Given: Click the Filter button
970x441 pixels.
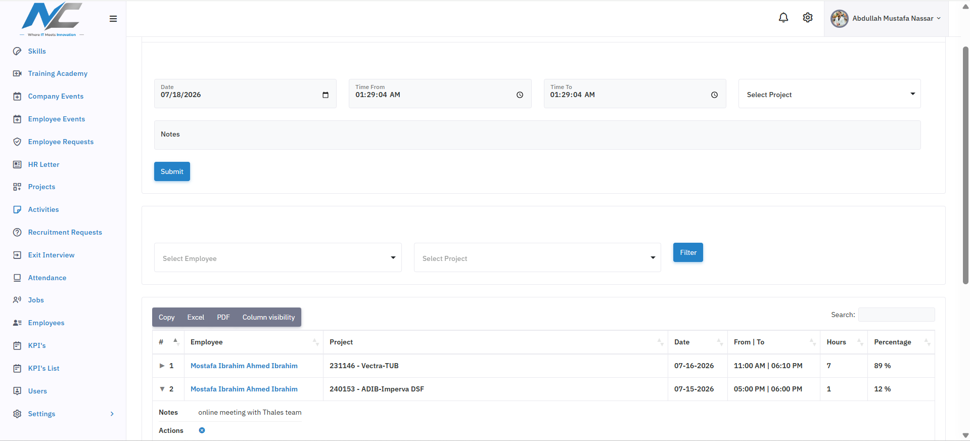Looking at the screenshot, I should click(688, 252).
